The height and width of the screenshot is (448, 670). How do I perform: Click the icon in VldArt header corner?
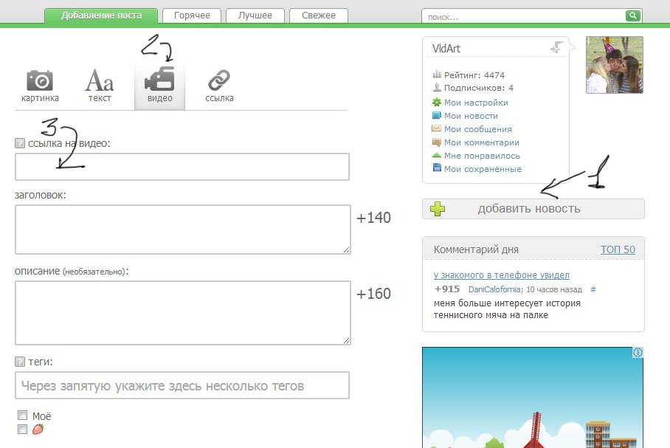tap(556, 47)
